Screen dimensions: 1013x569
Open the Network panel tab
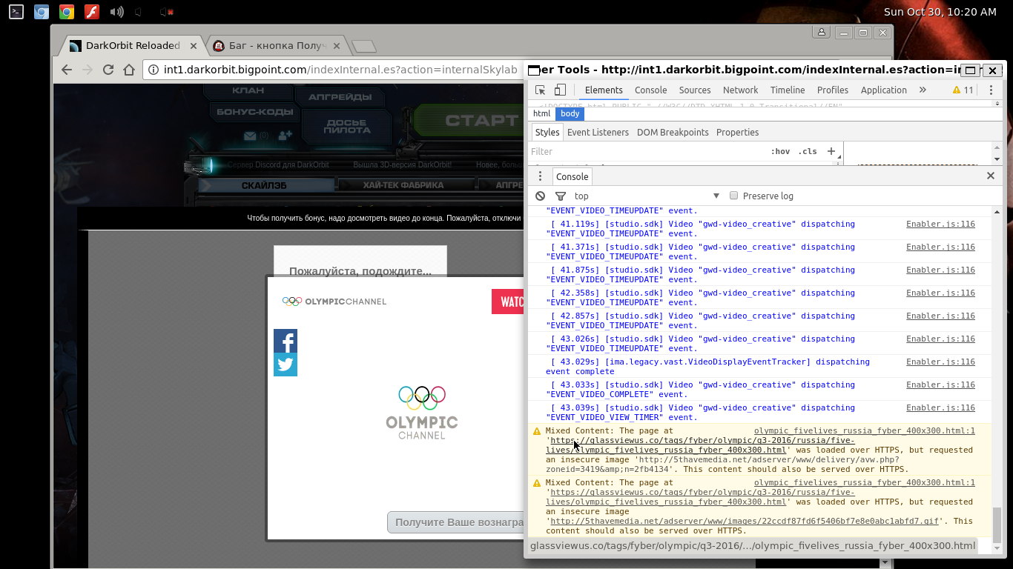click(740, 90)
